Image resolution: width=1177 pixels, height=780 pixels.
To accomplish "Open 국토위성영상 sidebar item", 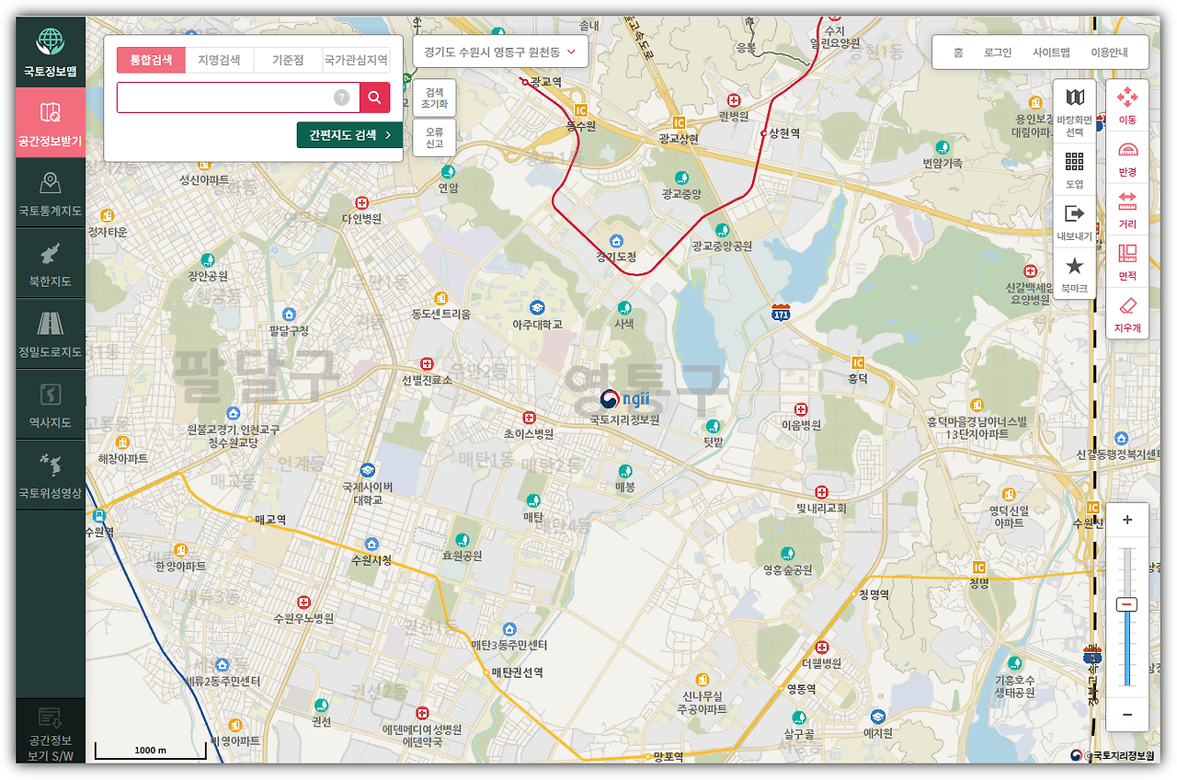I will tap(51, 475).
